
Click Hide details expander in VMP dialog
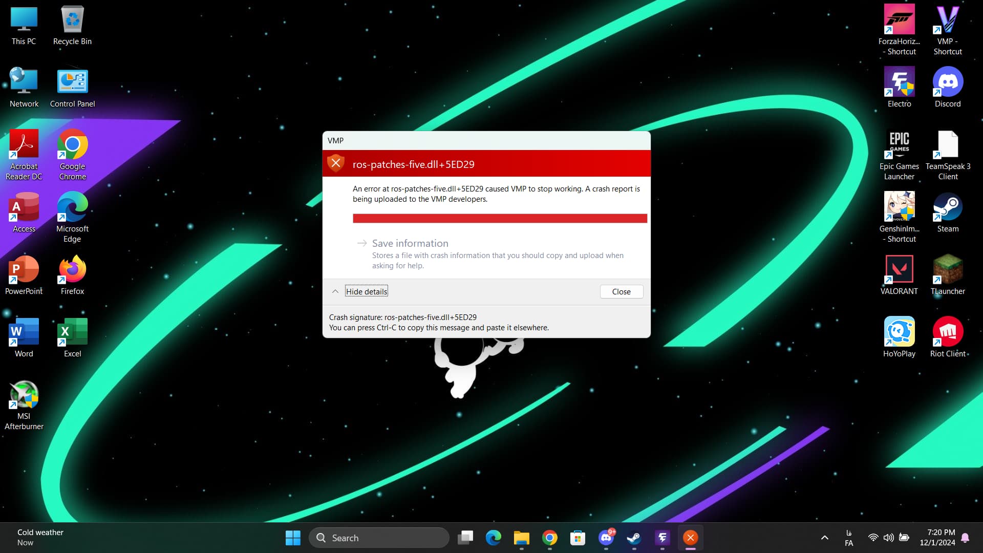tap(366, 291)
